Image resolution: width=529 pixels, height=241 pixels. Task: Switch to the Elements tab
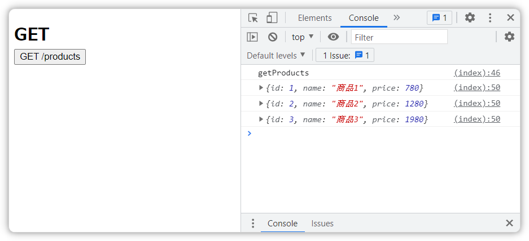pos(315,18)
